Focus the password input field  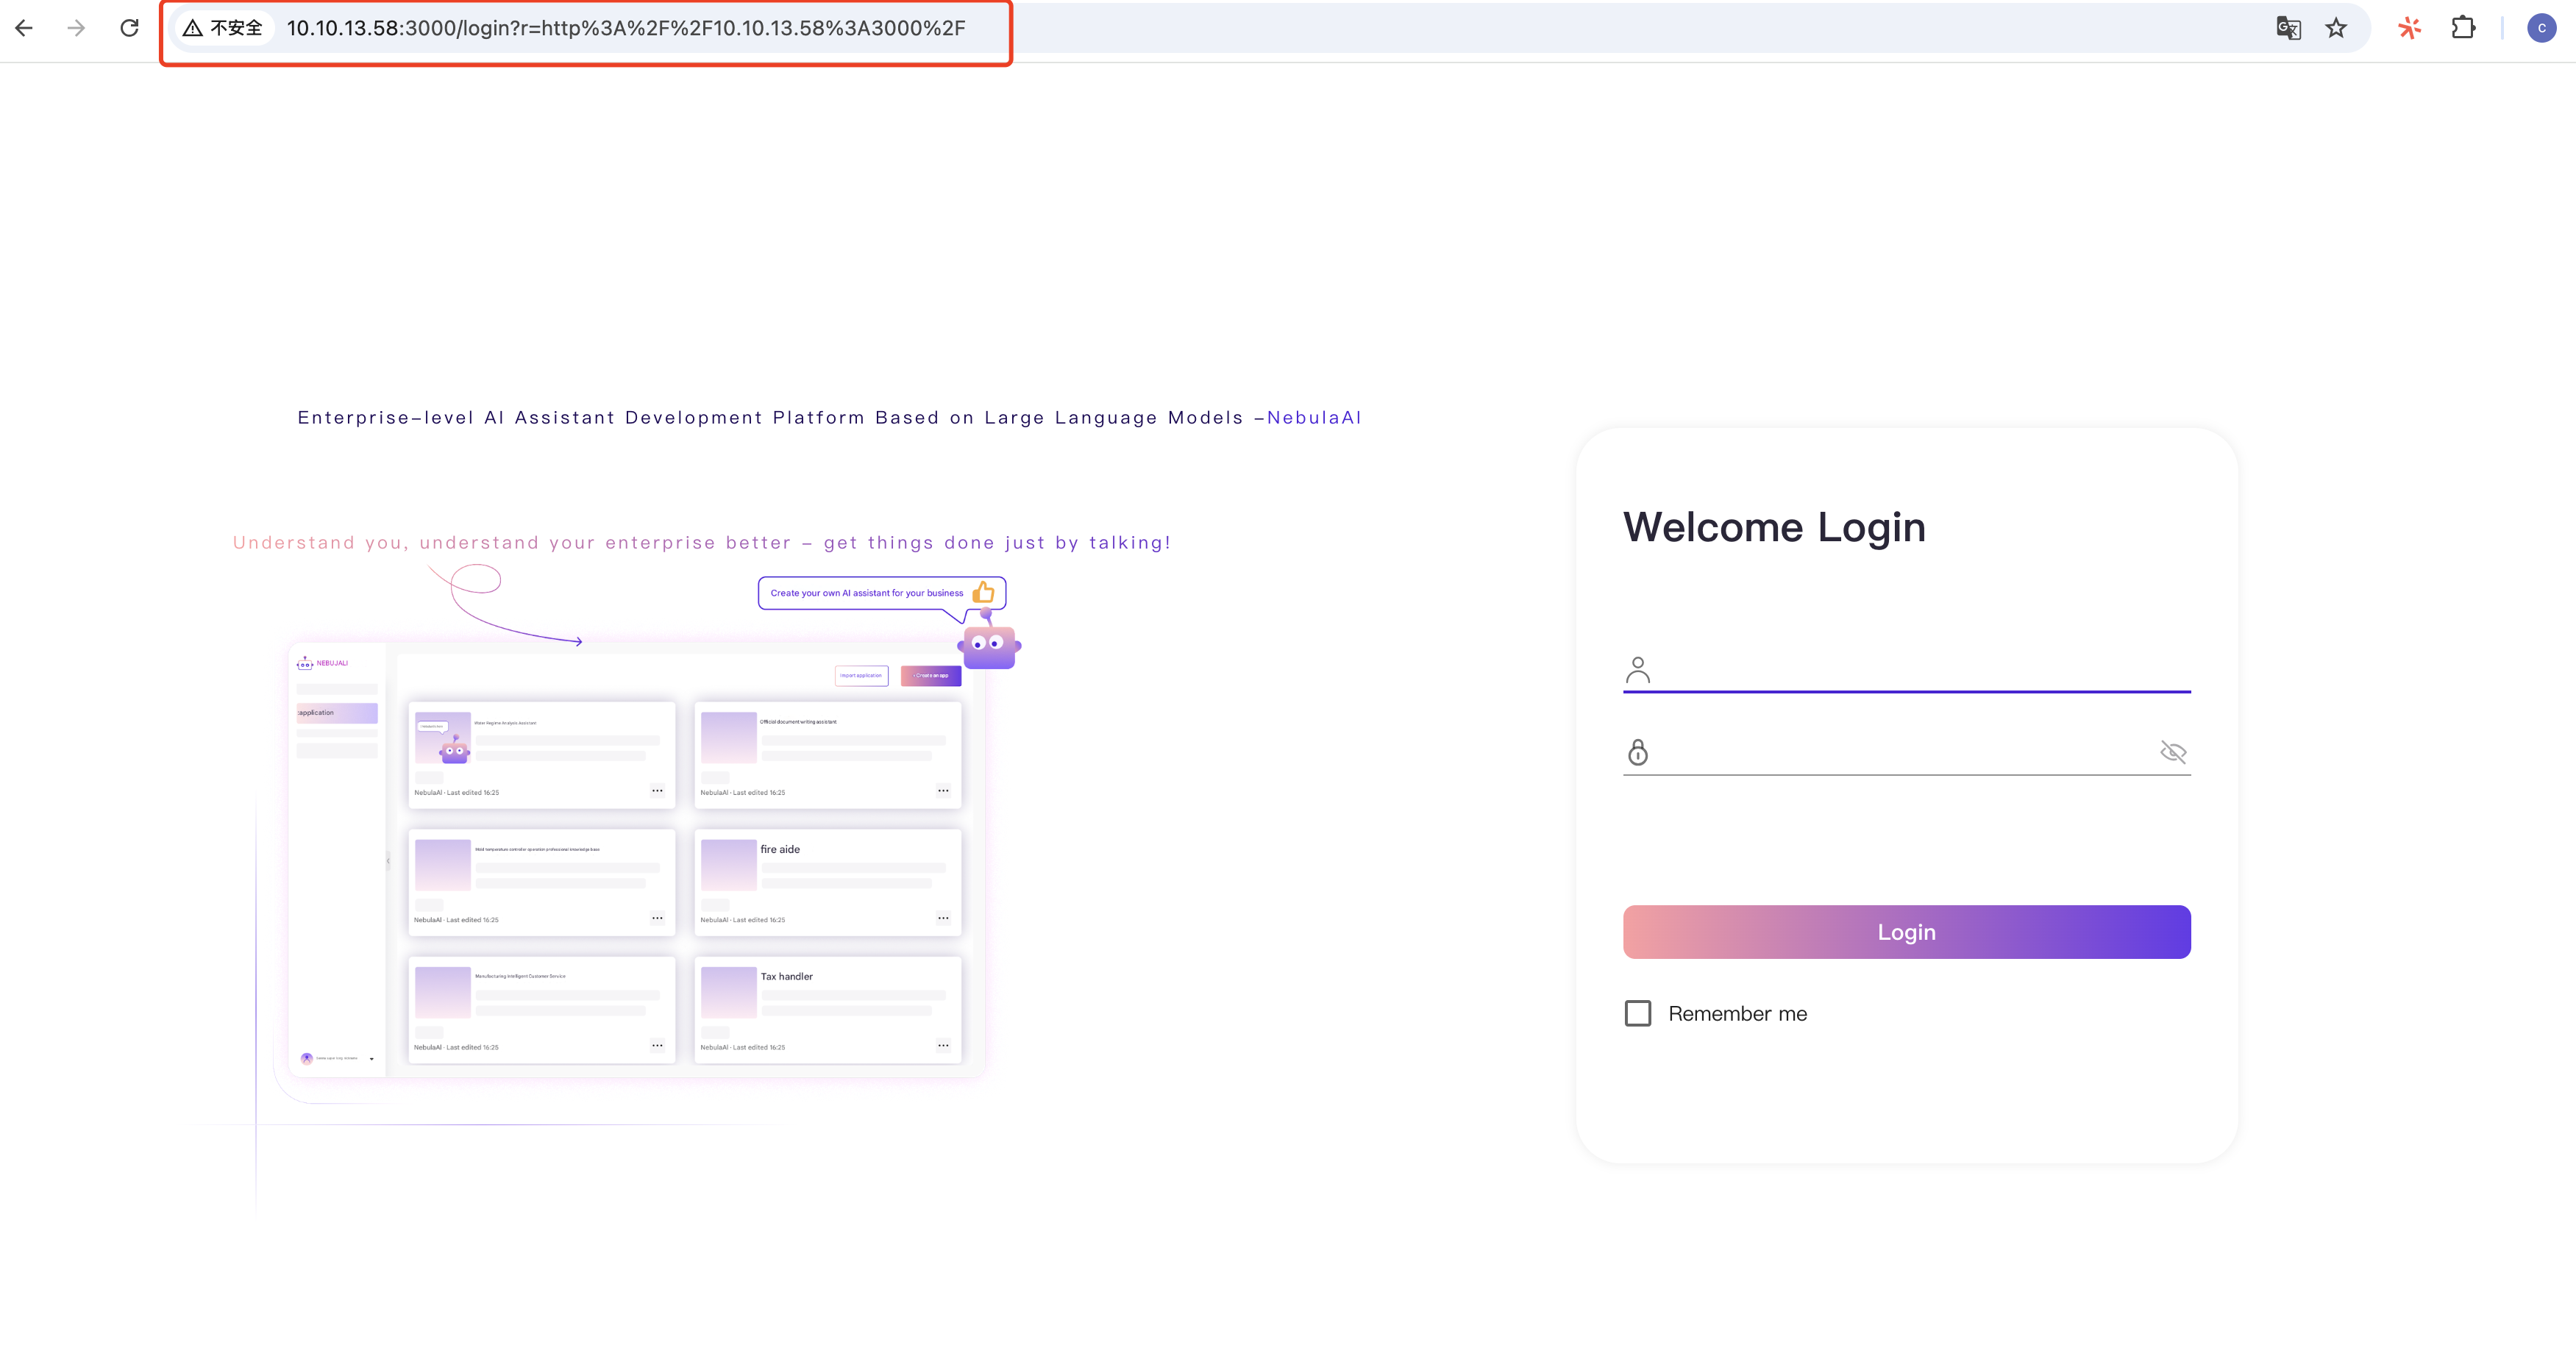coord(1900,752)
